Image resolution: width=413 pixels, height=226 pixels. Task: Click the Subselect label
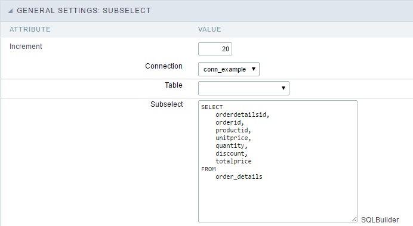(167, 104)
